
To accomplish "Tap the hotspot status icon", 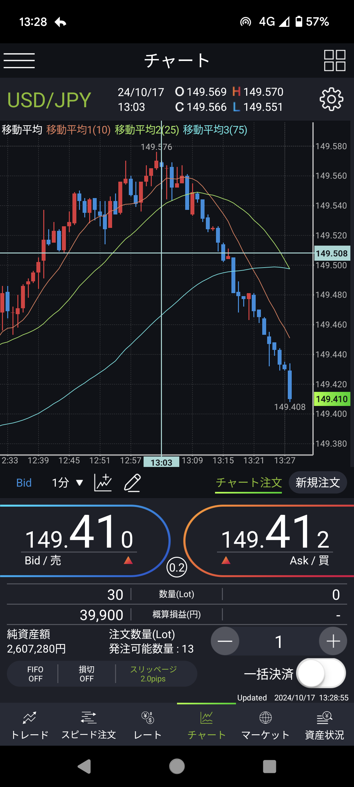I will 246,22.
